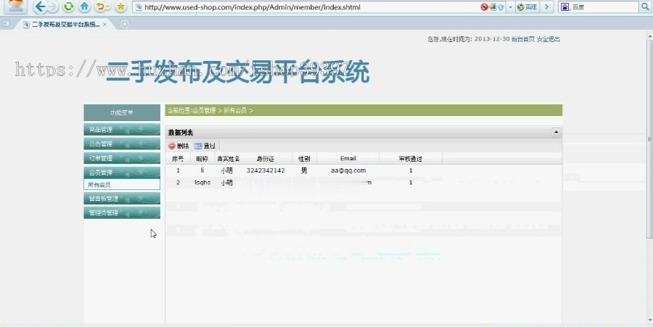The image size is (653, 327).
Task: Open the tab list icon left of tabs
Action: pyautogui.click(x=6, y=24)
